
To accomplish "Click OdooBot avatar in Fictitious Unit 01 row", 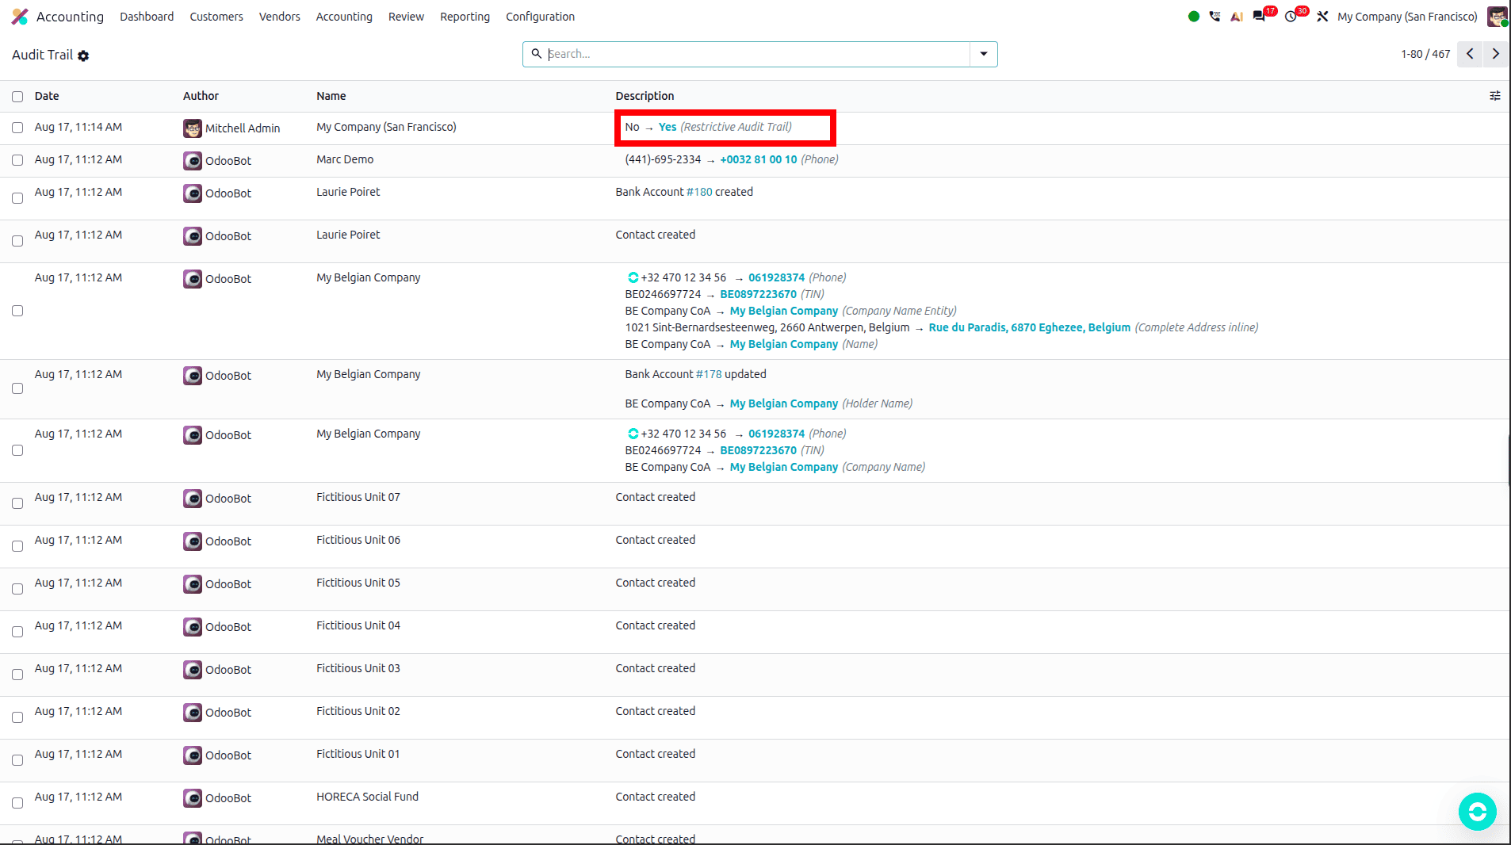I will (193, 755).
